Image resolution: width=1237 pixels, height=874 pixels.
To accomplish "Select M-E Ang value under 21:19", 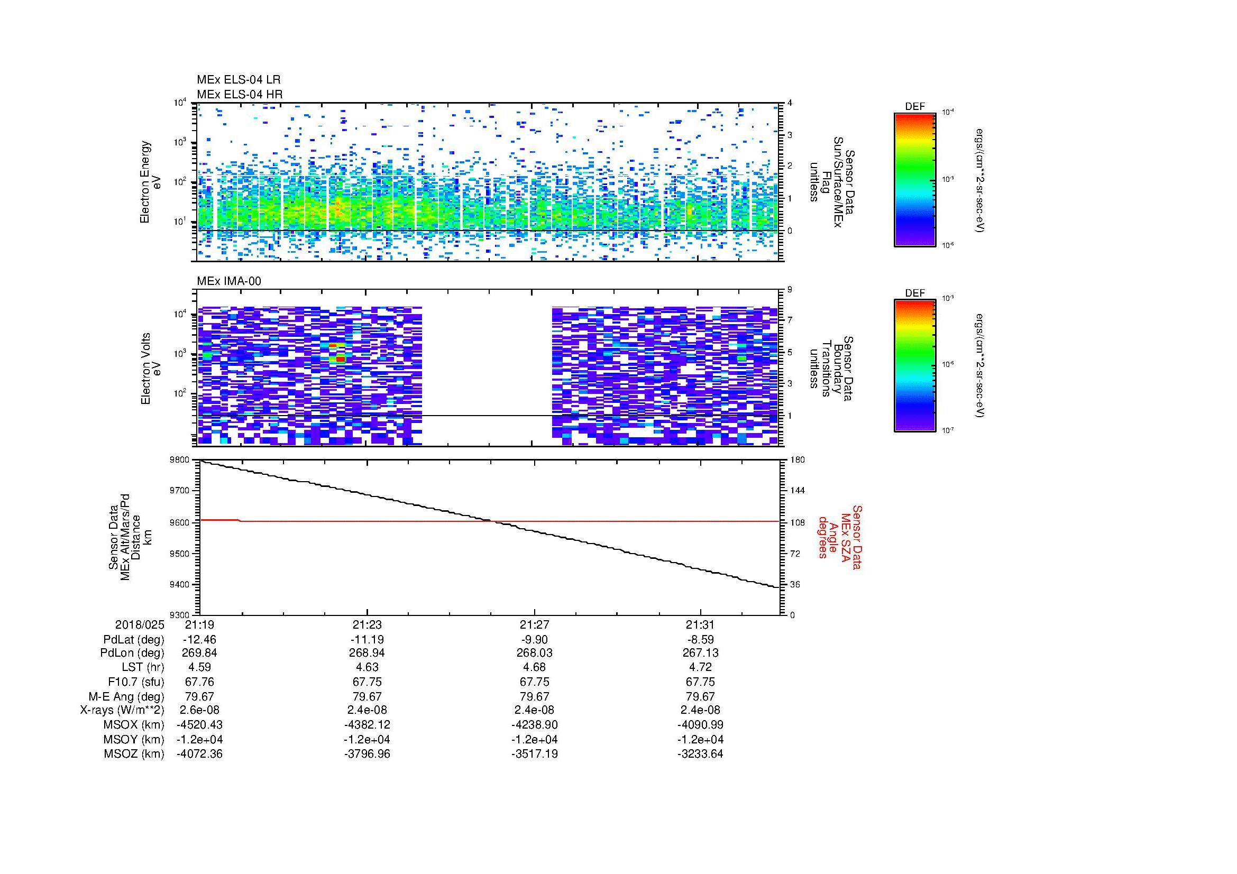I will tap(199, 697).
